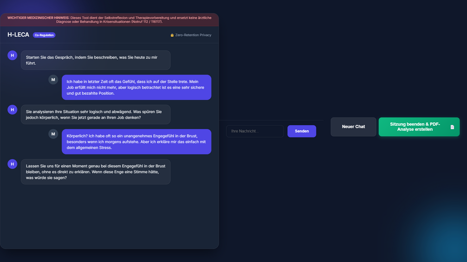This screenshot has height=262, width=467.
Task: Click the user message about job fulfillment
Action: tap(137, 87)
